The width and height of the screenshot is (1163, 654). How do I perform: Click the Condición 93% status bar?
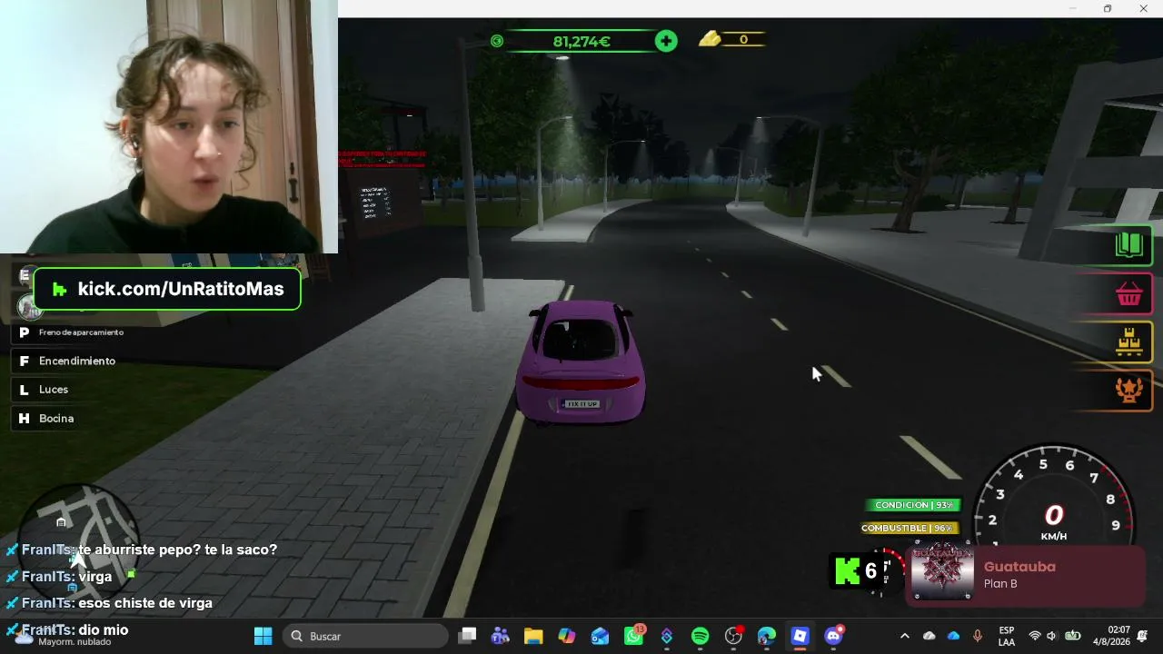(914, 505)
